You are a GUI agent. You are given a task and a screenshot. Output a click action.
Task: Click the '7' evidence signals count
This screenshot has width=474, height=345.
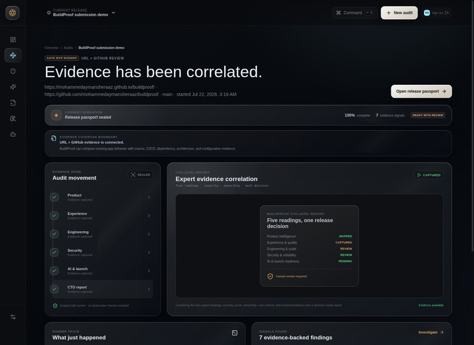[x=377, y=116]
